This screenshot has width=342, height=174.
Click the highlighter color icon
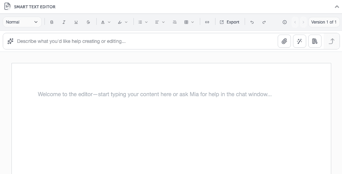(120, 22)
